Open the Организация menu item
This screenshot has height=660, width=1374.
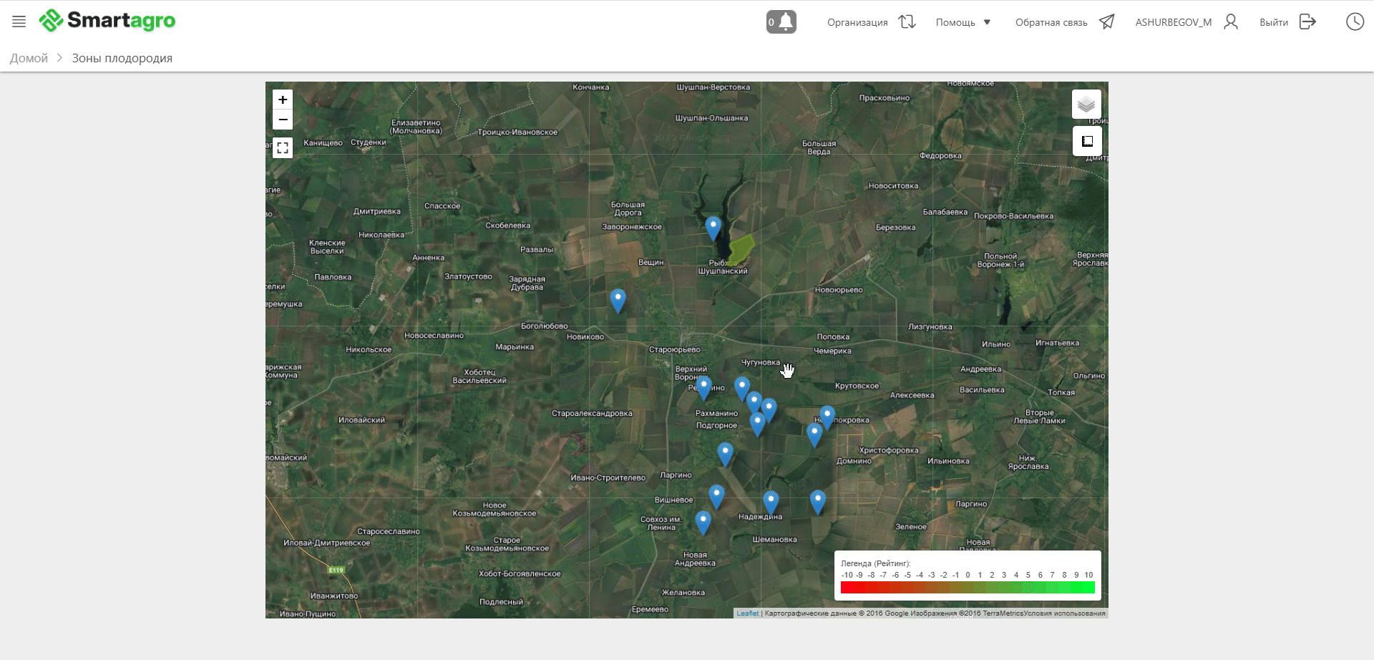857,22
